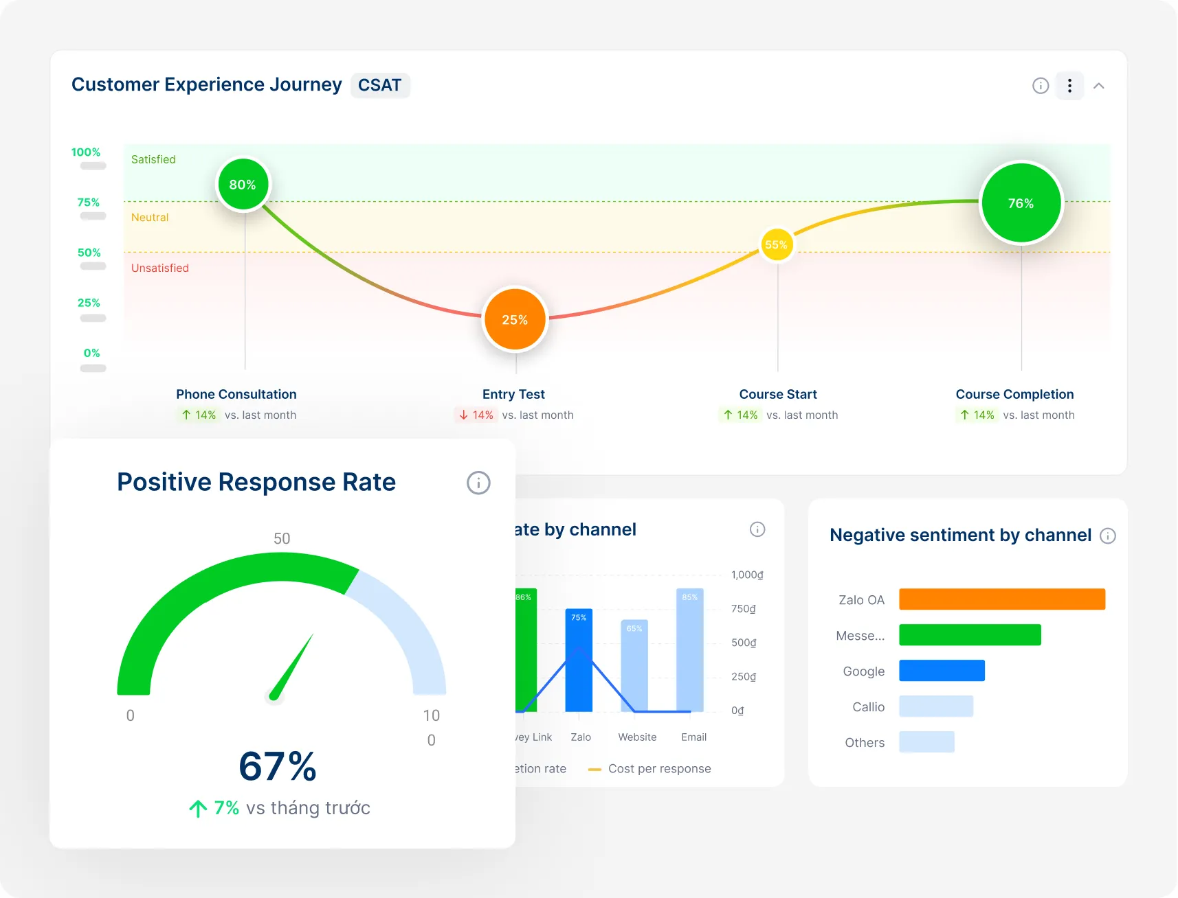Click the yellow 55% Course Start node
Viewport: 1178px width, 898px height.
pyautogui.click(x=777, y=245)
